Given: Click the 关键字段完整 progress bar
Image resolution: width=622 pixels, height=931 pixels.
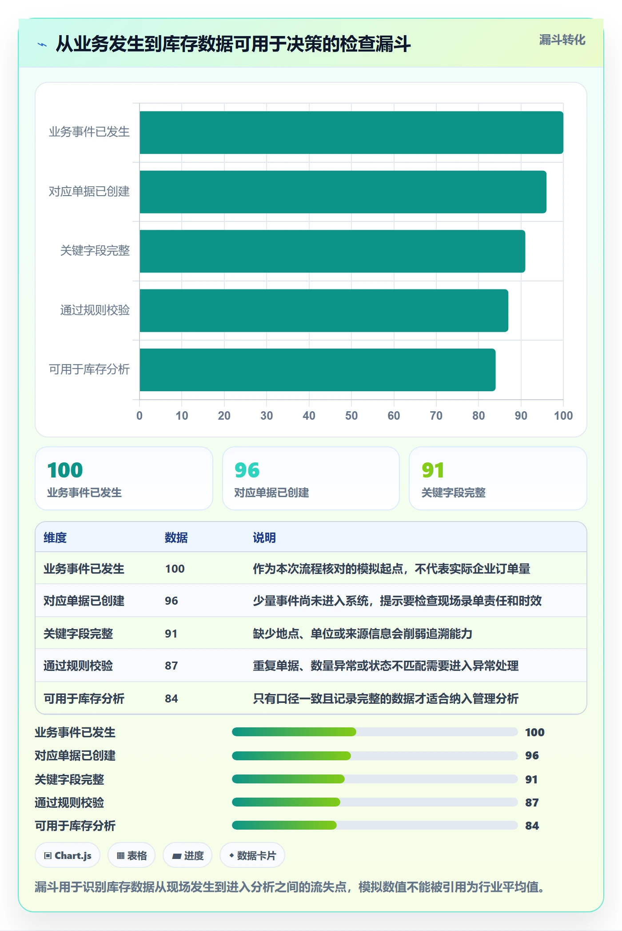Looking at the screenshot, I should click(x=375, y=779).
